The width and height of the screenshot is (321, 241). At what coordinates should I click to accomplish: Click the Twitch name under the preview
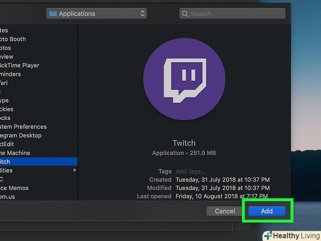[x=184, y=143]
